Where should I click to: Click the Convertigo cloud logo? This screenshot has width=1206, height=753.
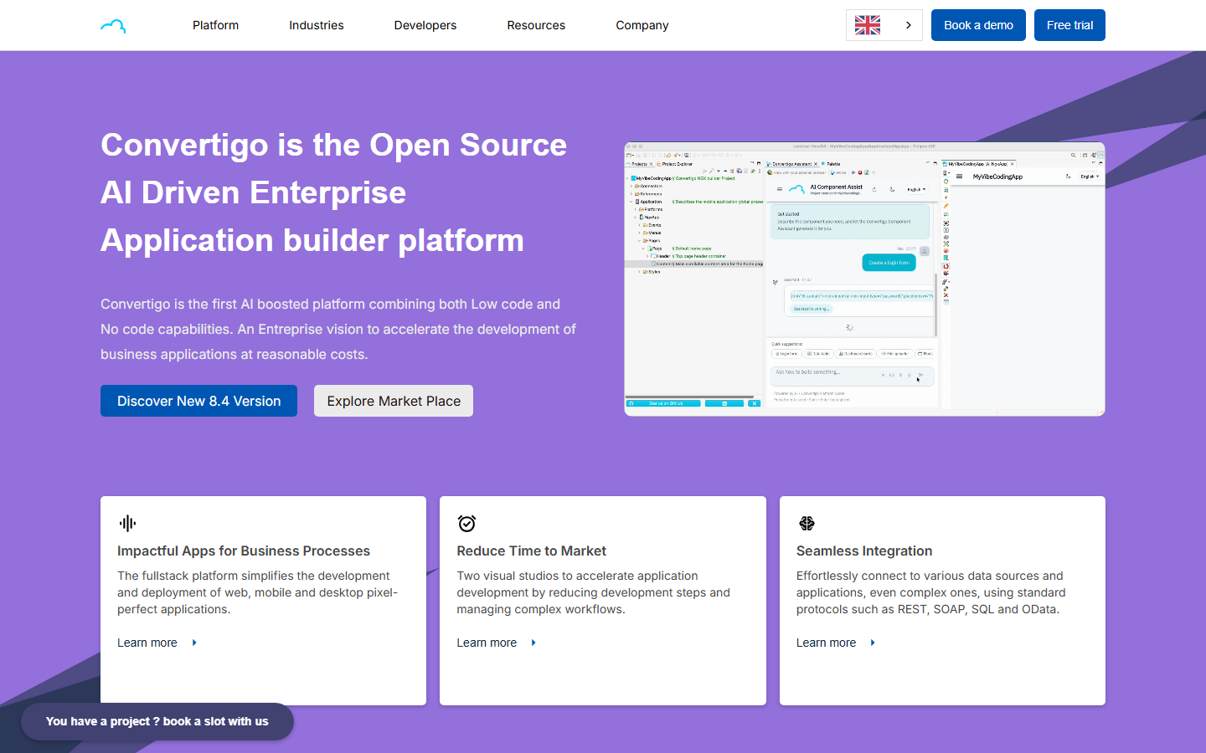[x=113, y=26]
